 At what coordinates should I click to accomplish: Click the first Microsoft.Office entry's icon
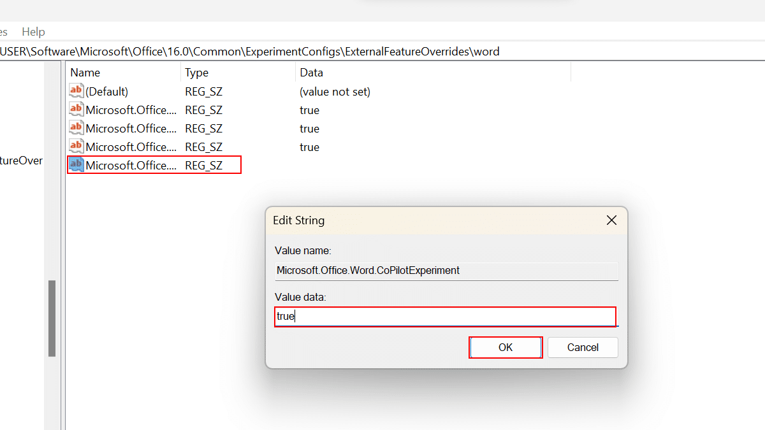pyautogui.click(x=76, y=110)
